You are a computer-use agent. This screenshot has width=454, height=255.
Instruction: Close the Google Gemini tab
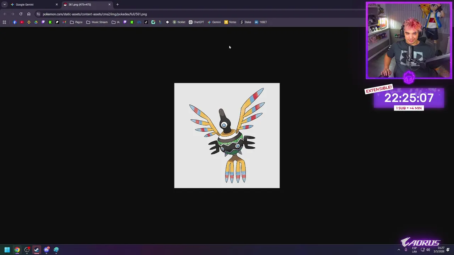(56, 5)
